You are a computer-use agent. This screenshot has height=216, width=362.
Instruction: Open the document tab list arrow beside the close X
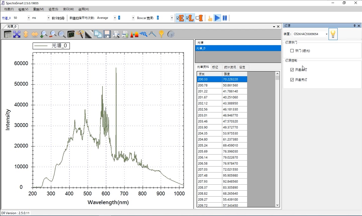pos(274,27)
